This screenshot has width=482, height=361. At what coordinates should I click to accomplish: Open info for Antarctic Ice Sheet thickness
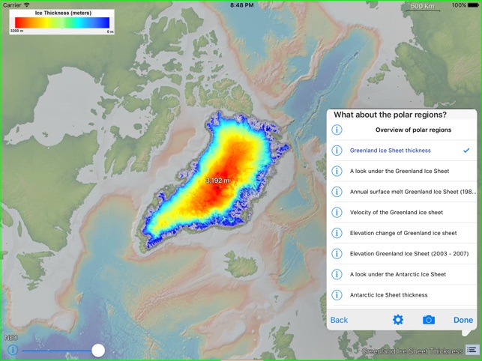pos(337,294)
